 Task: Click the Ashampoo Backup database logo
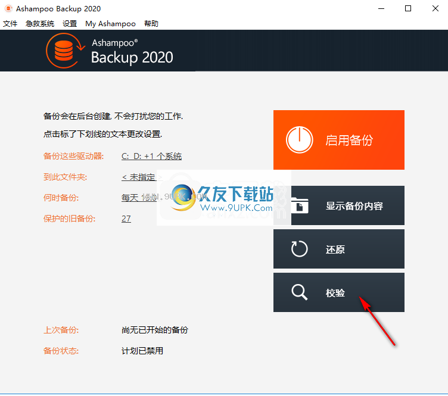tap(66, 51)
